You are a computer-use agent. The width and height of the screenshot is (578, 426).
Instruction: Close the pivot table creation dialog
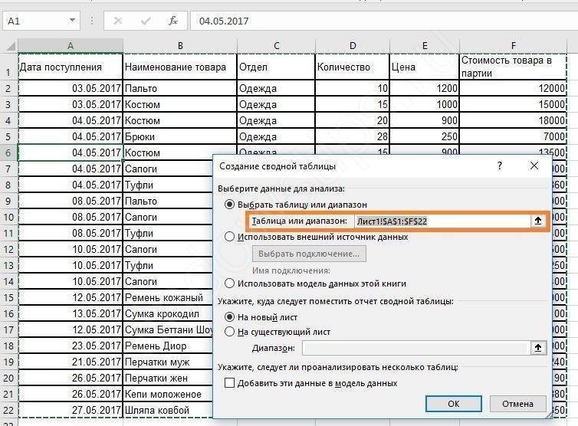click(534, 165)
